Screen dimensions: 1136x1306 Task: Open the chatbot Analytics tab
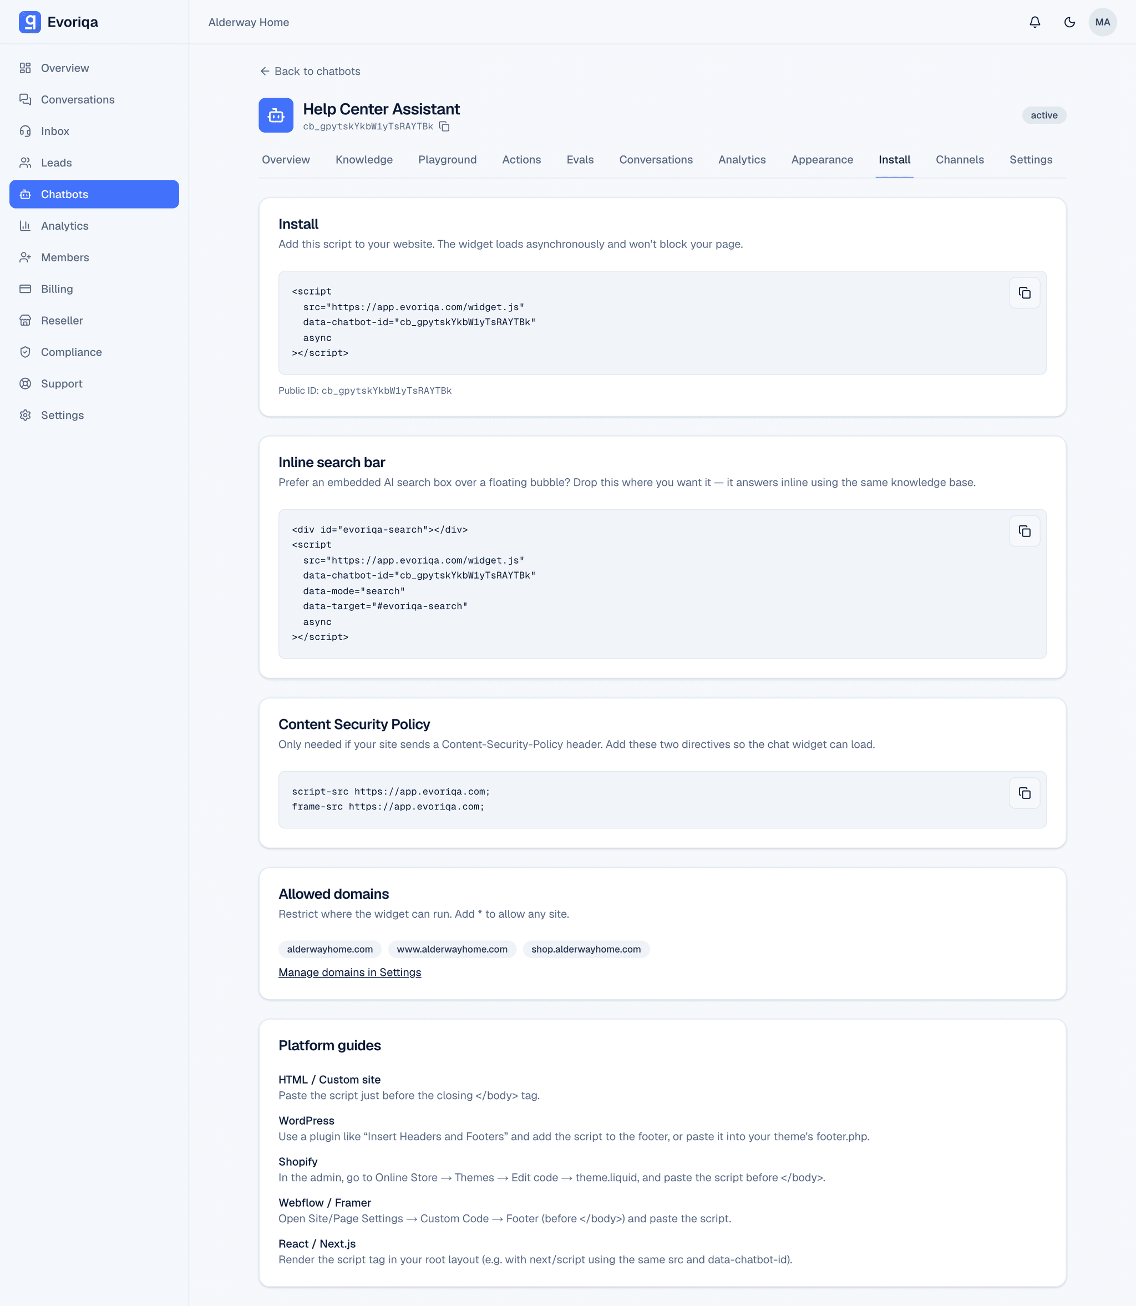tap(742, 160)
